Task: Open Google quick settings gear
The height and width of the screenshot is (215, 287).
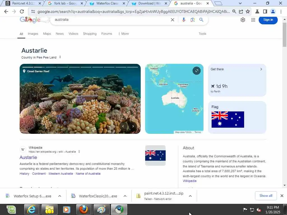Action: pos(243,20)
